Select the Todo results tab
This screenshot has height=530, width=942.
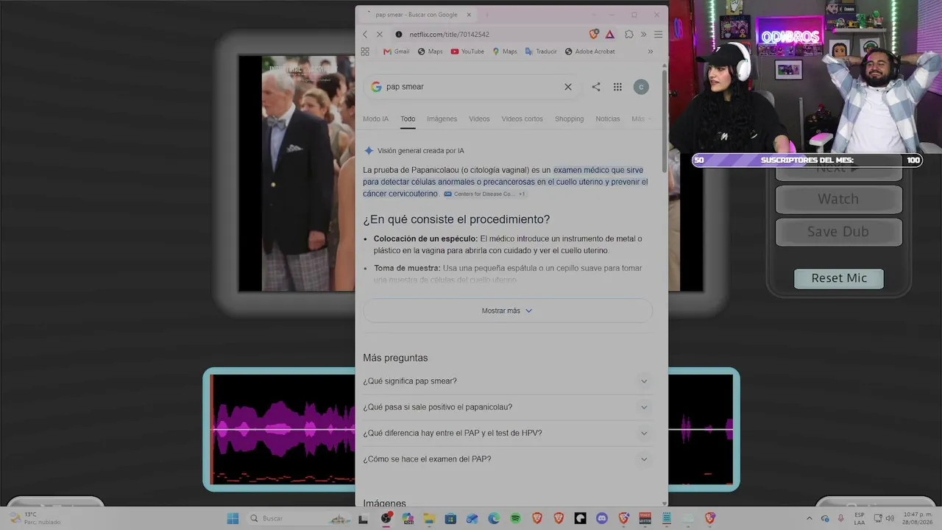point(408,119)
